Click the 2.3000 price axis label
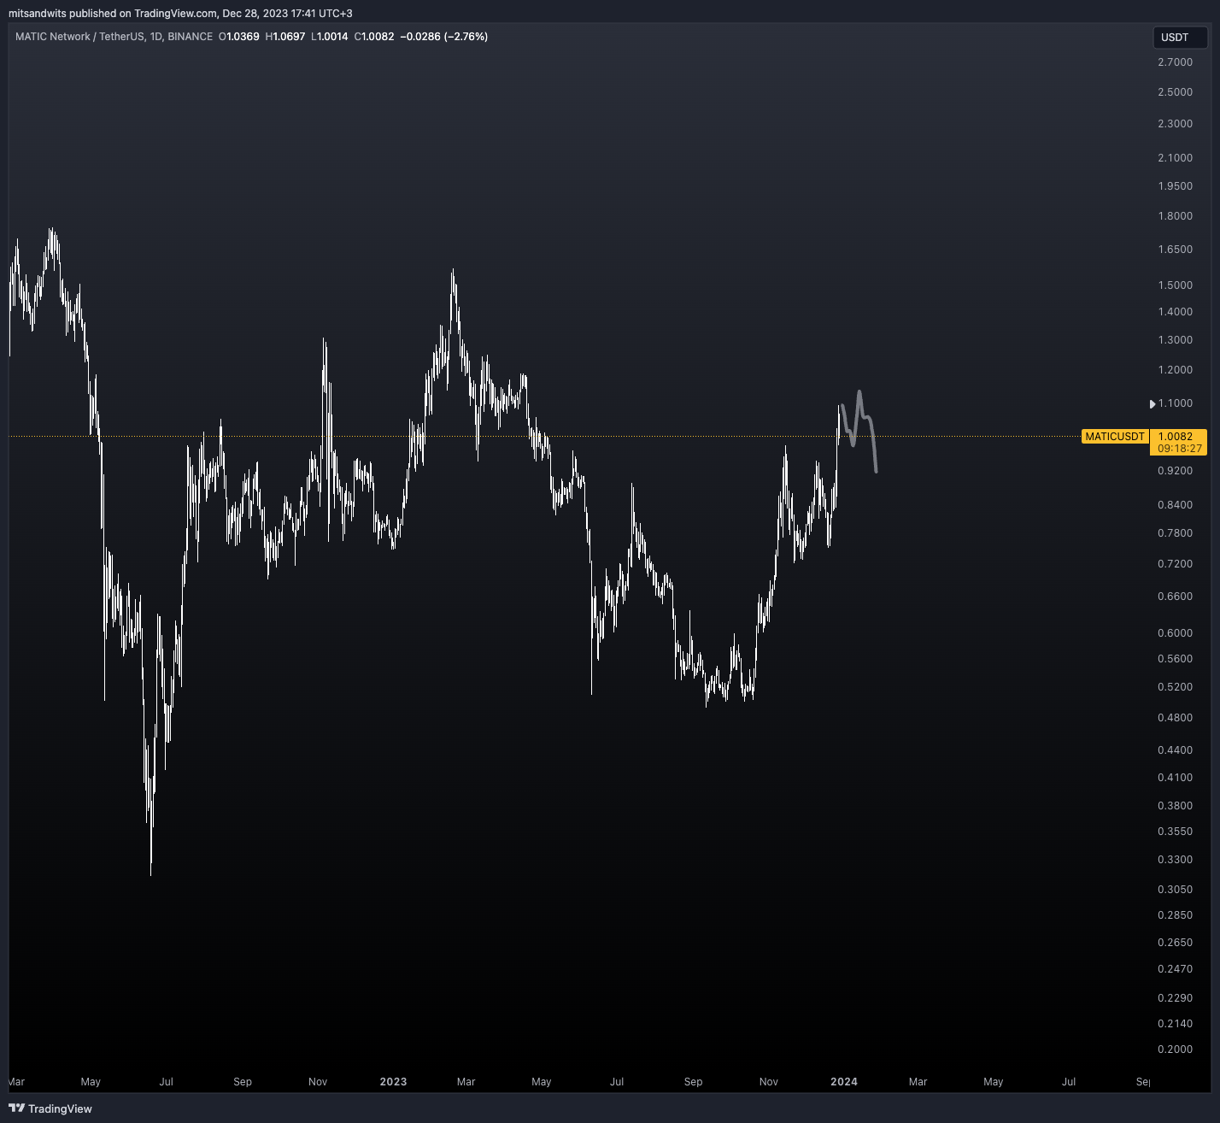1220x1123 pixels. pos(1175,123)
